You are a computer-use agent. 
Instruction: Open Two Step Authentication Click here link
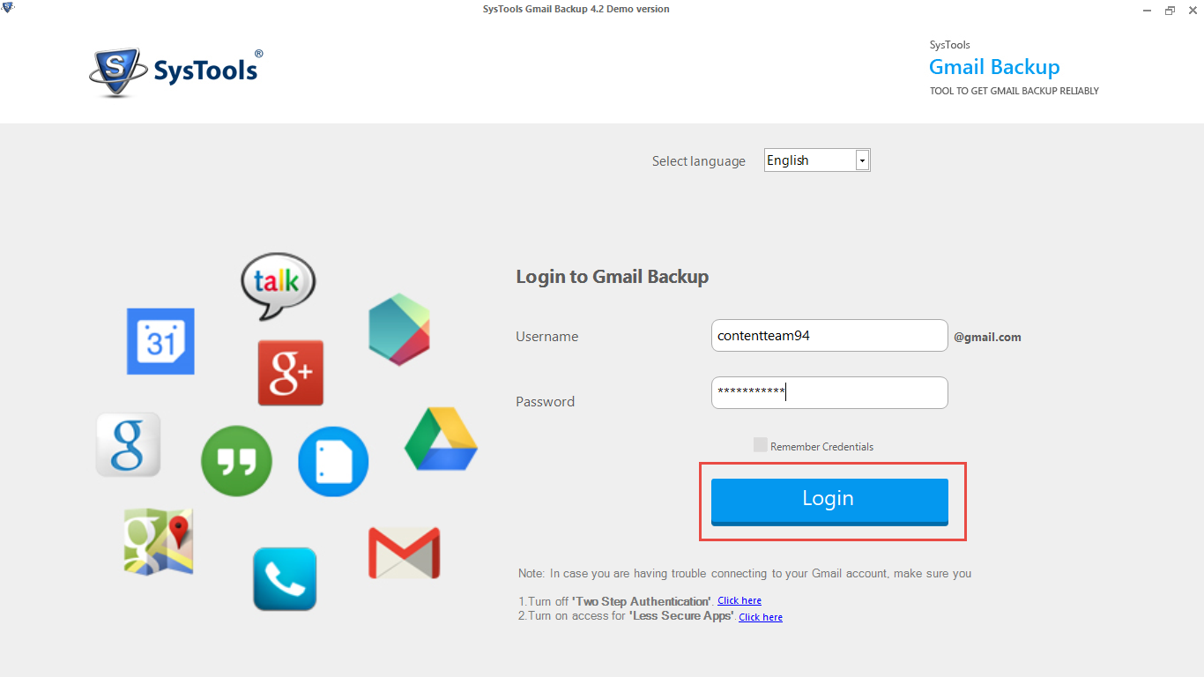click(x=739, y=600)
